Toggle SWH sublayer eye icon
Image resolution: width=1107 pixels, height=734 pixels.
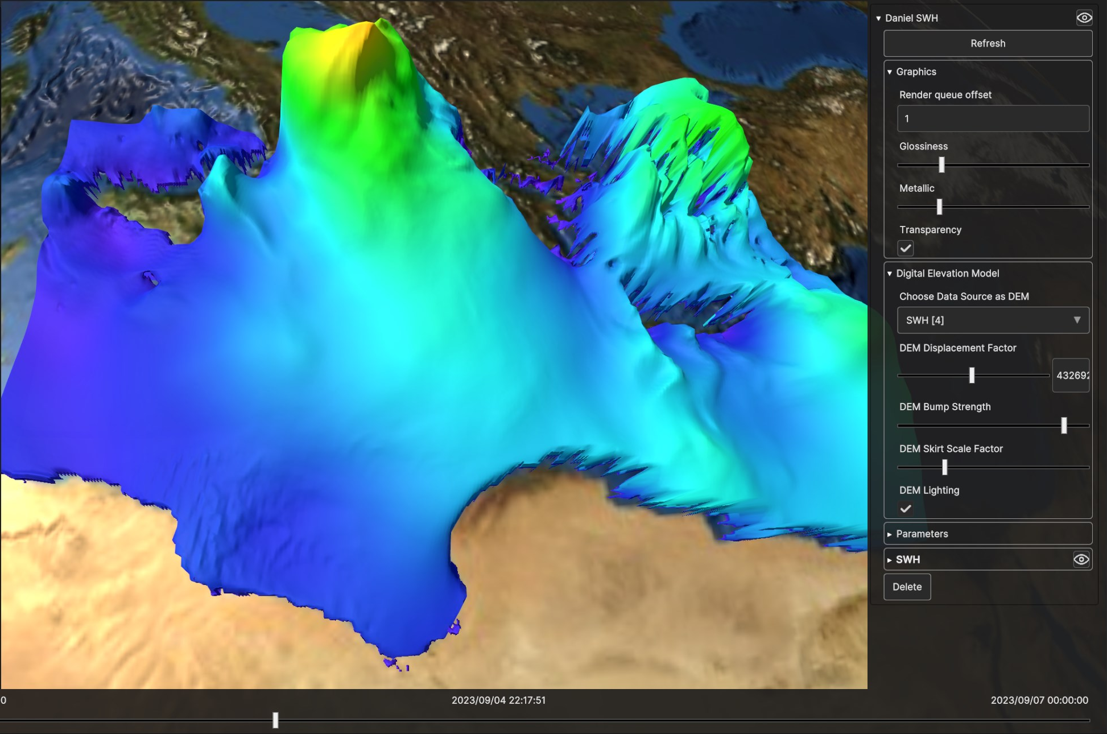pos(1081,559)
